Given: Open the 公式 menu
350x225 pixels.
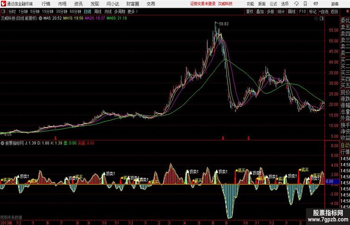Looking at the screenshot, I should [x=273, y=4].
